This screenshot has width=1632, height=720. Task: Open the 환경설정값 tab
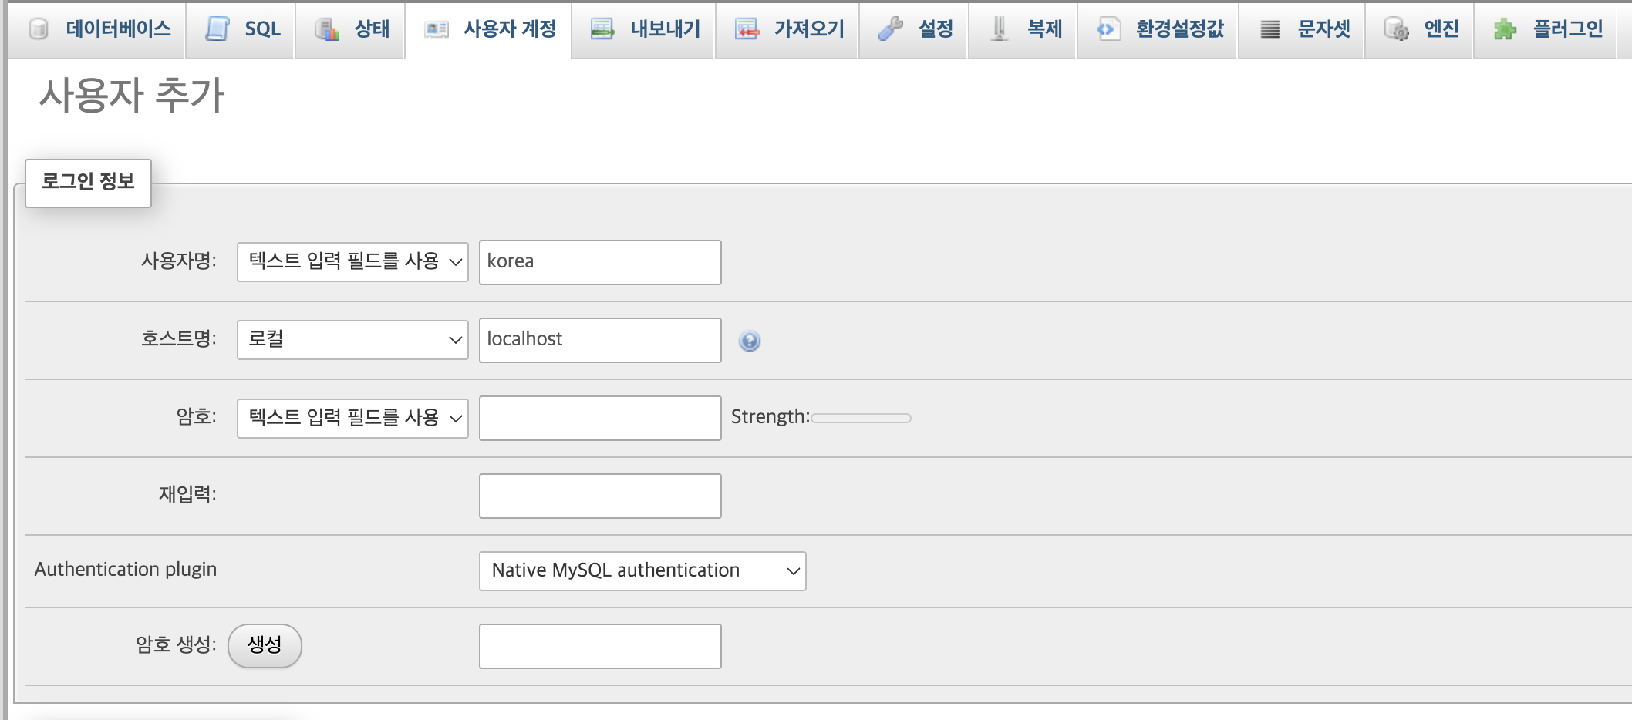(1179, 29)
